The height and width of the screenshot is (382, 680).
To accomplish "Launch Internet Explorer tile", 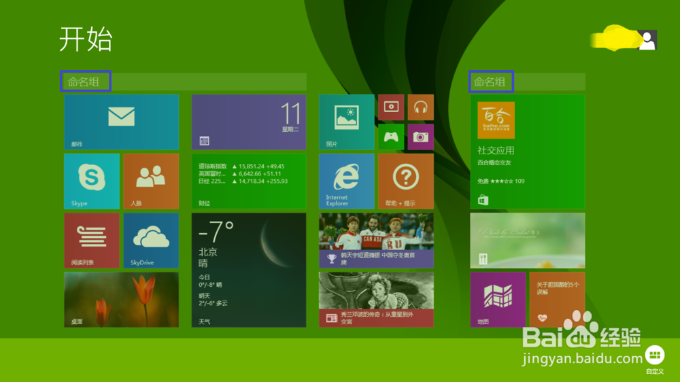I will 347,181.
